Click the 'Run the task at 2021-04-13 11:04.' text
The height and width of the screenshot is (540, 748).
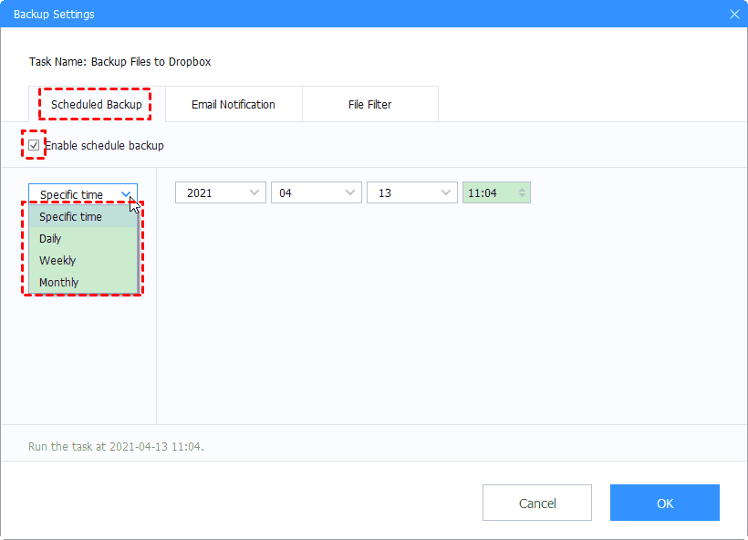tap(116, 446)
